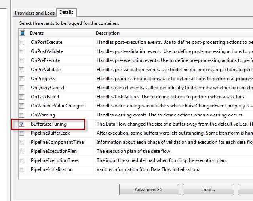The height and width of the screenshot is (201, 253).
Task: Tick the OnQueryCancel checkbox
Action: [x=22, y=88]
